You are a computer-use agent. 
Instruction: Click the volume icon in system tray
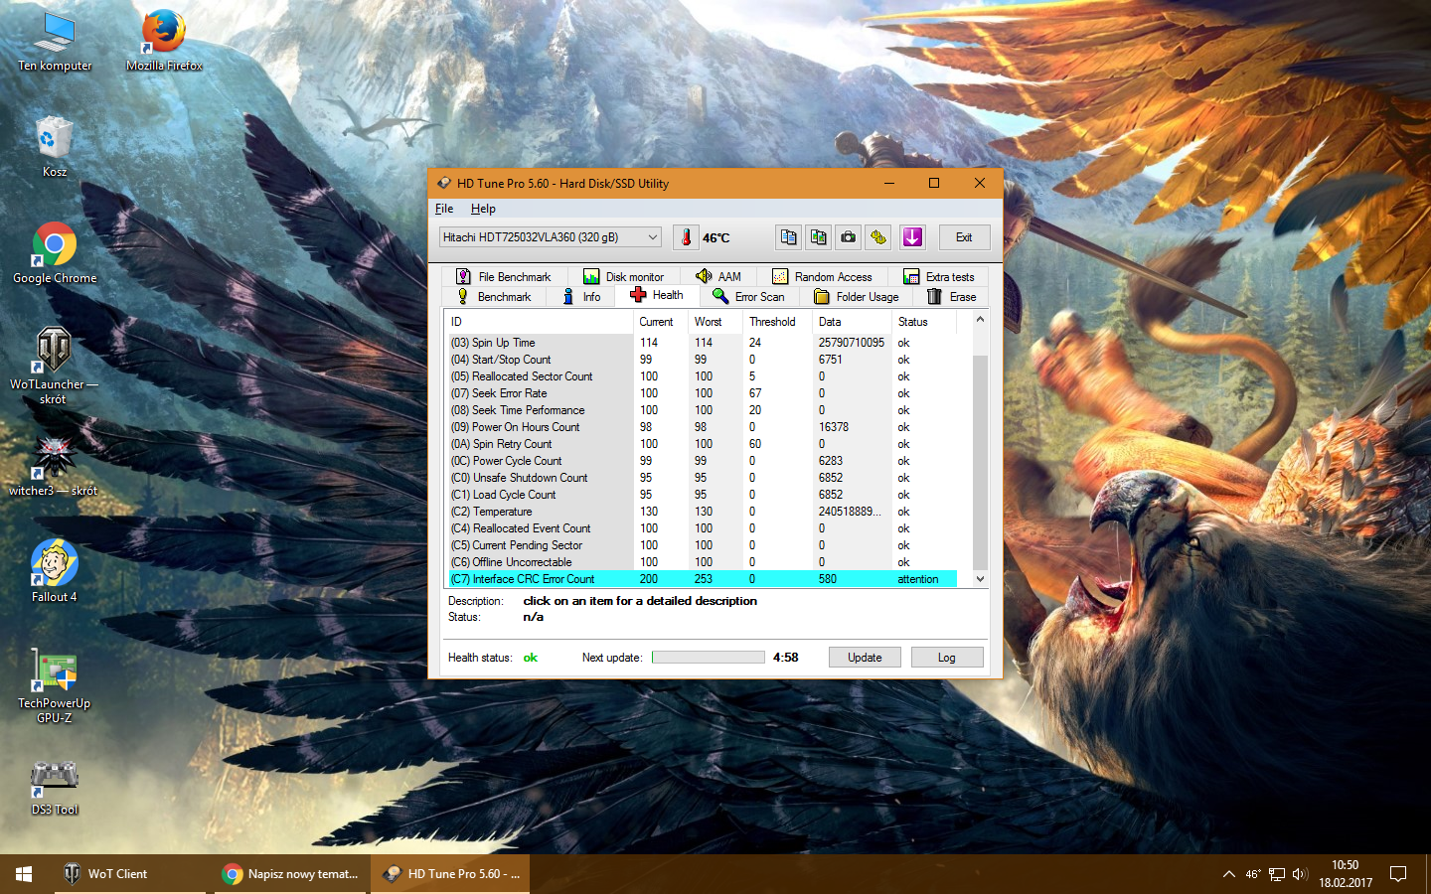1300,874
